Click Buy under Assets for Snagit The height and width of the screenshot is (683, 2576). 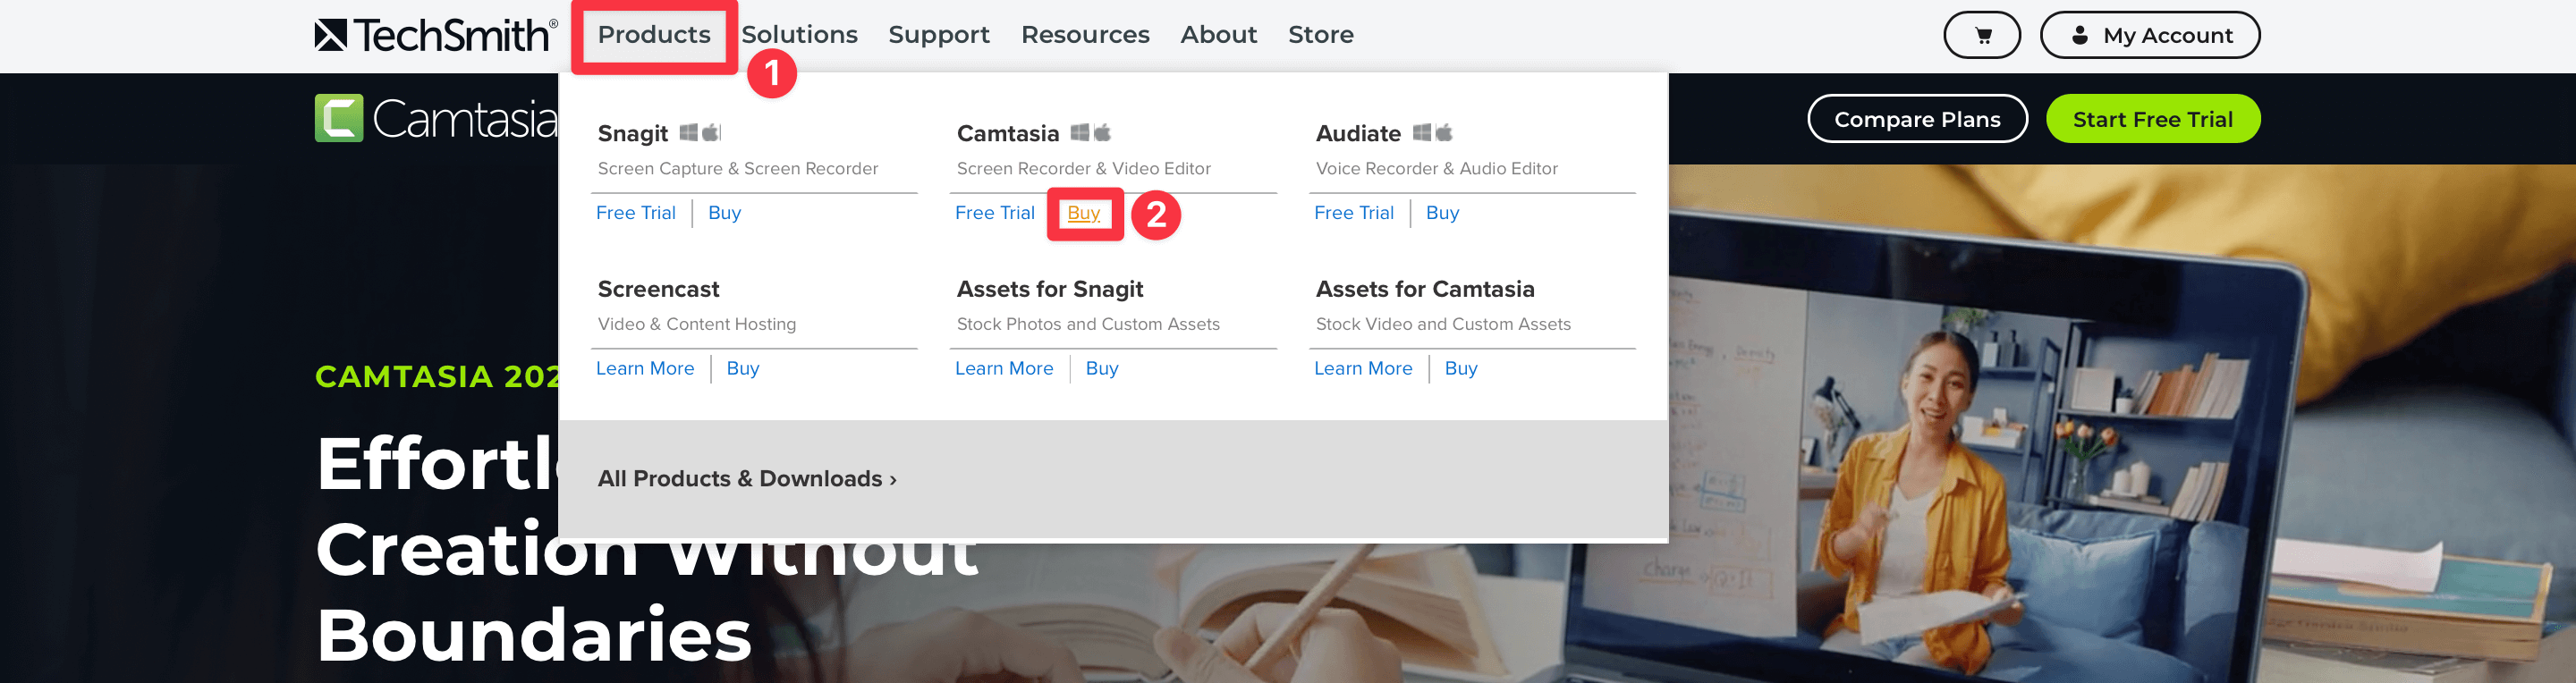click(x=1102, y=368)
